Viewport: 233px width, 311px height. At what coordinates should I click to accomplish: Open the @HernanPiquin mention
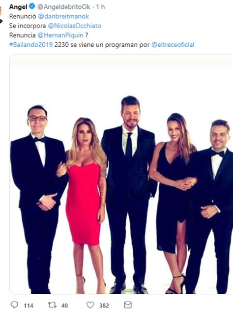coord(60,35)
